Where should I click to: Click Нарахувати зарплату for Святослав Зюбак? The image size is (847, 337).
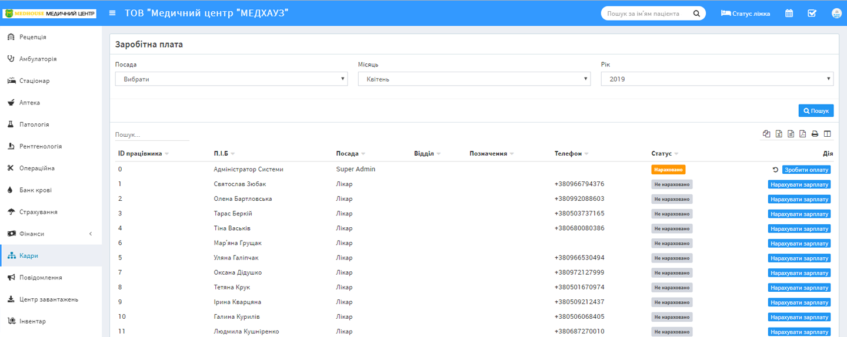coord(799,184)
